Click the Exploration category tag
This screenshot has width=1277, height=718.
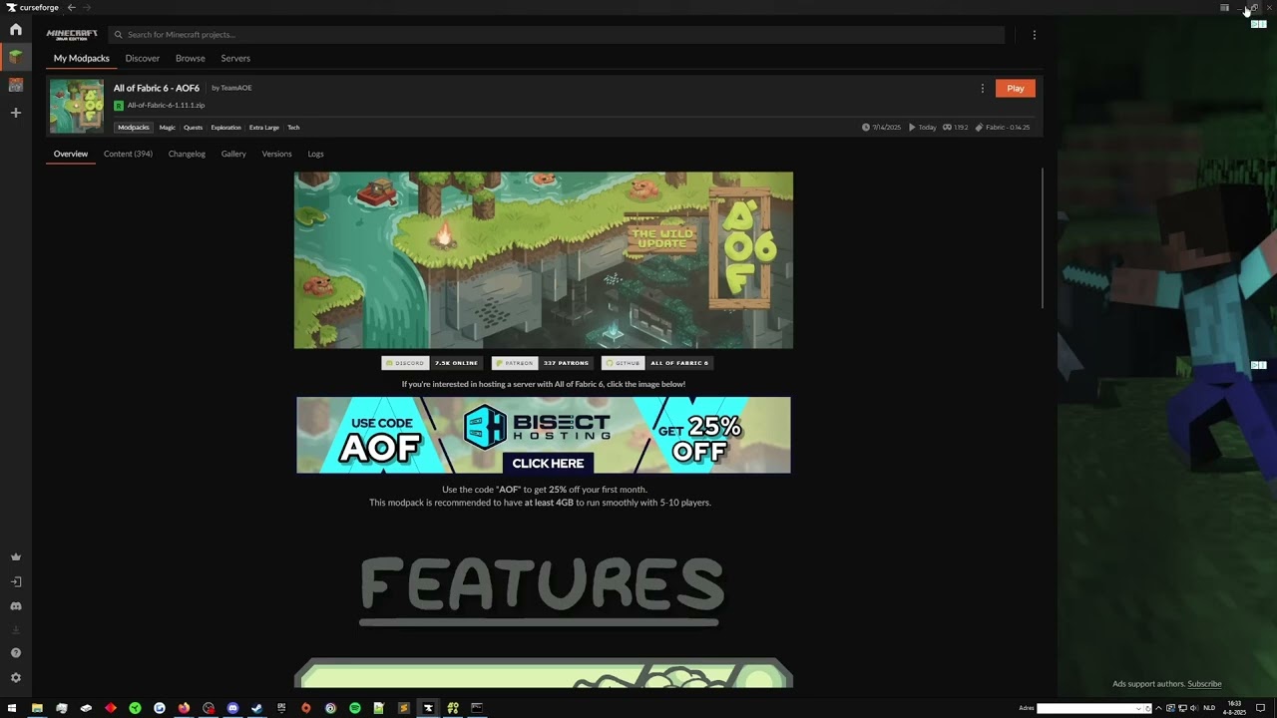(x=225, y=128)
